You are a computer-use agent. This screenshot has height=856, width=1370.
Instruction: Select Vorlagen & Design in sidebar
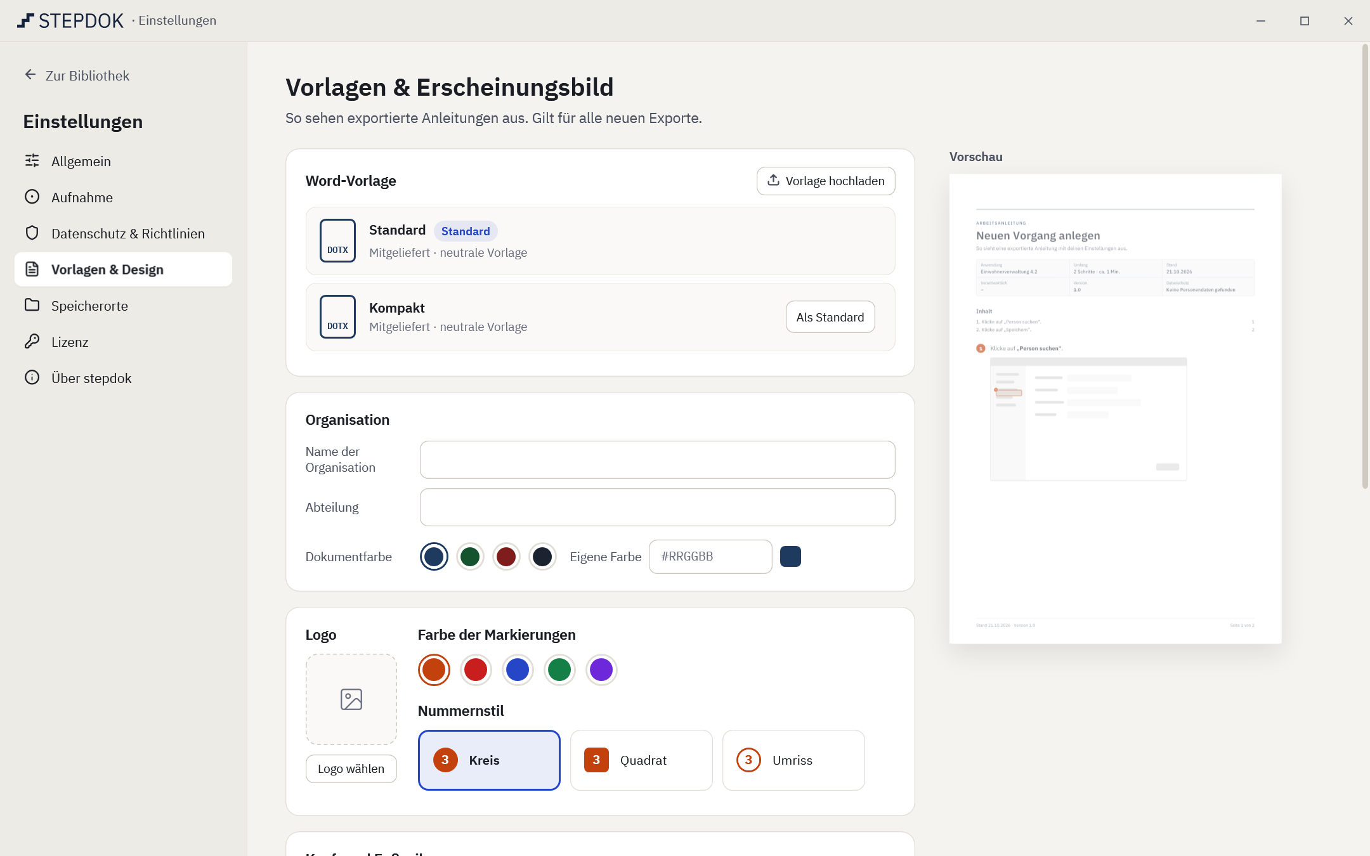pos(123,269)
